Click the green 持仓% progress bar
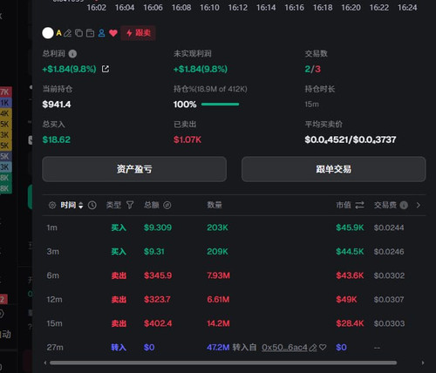The image size is (436, 373). [x=220, y=105]
